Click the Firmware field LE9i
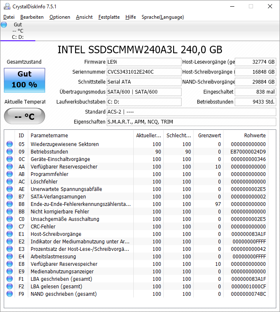Screen dimensions: 280x312 point(144,62)
